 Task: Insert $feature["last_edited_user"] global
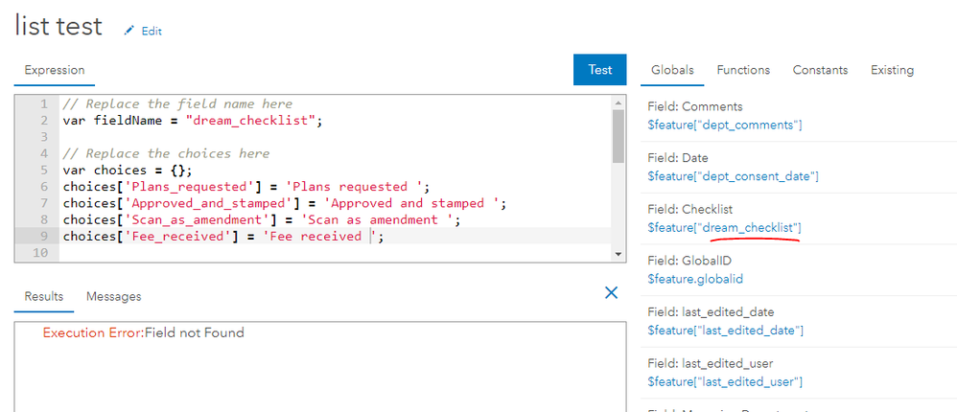tap(725, 381)
